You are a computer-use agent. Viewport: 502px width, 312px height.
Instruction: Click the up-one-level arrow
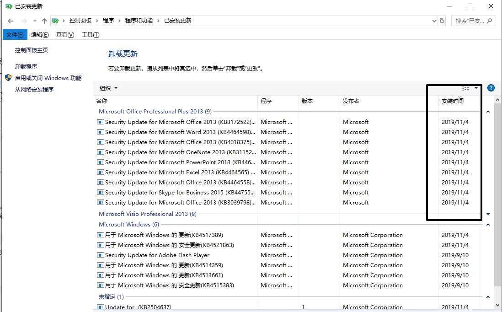point(44,21)
